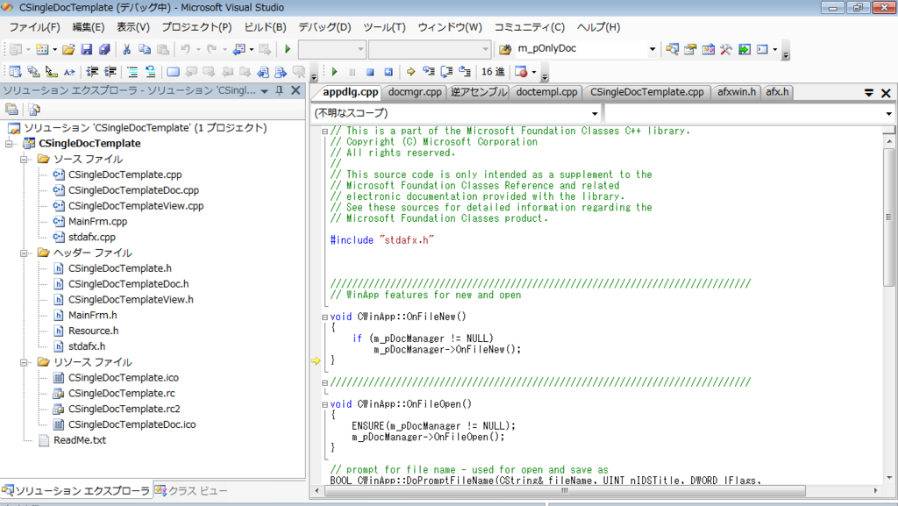Toggle hexadecimal display 16進 button
The height and width of the screenshot is (506, 898).
(x=493, y=72)
